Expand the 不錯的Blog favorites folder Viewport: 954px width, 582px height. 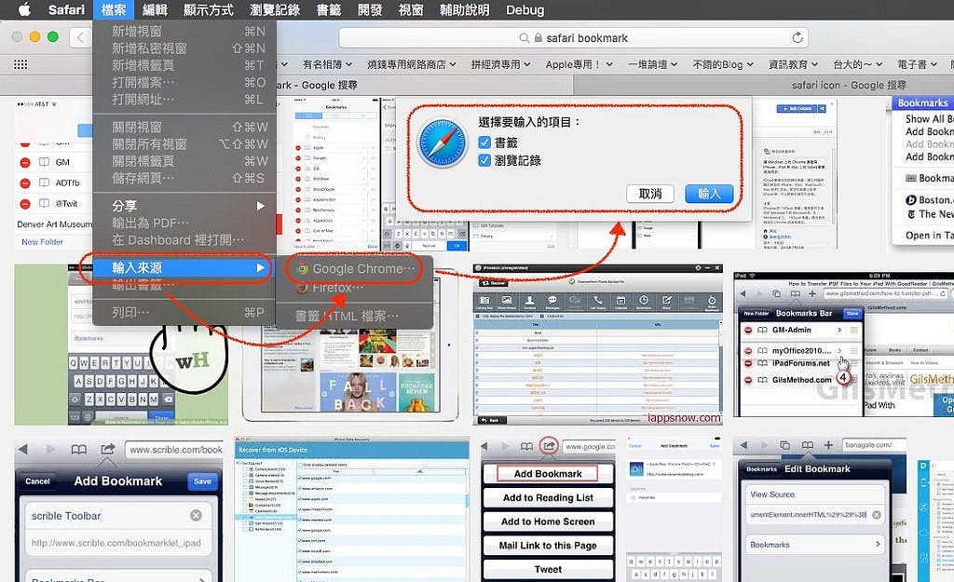723,64
